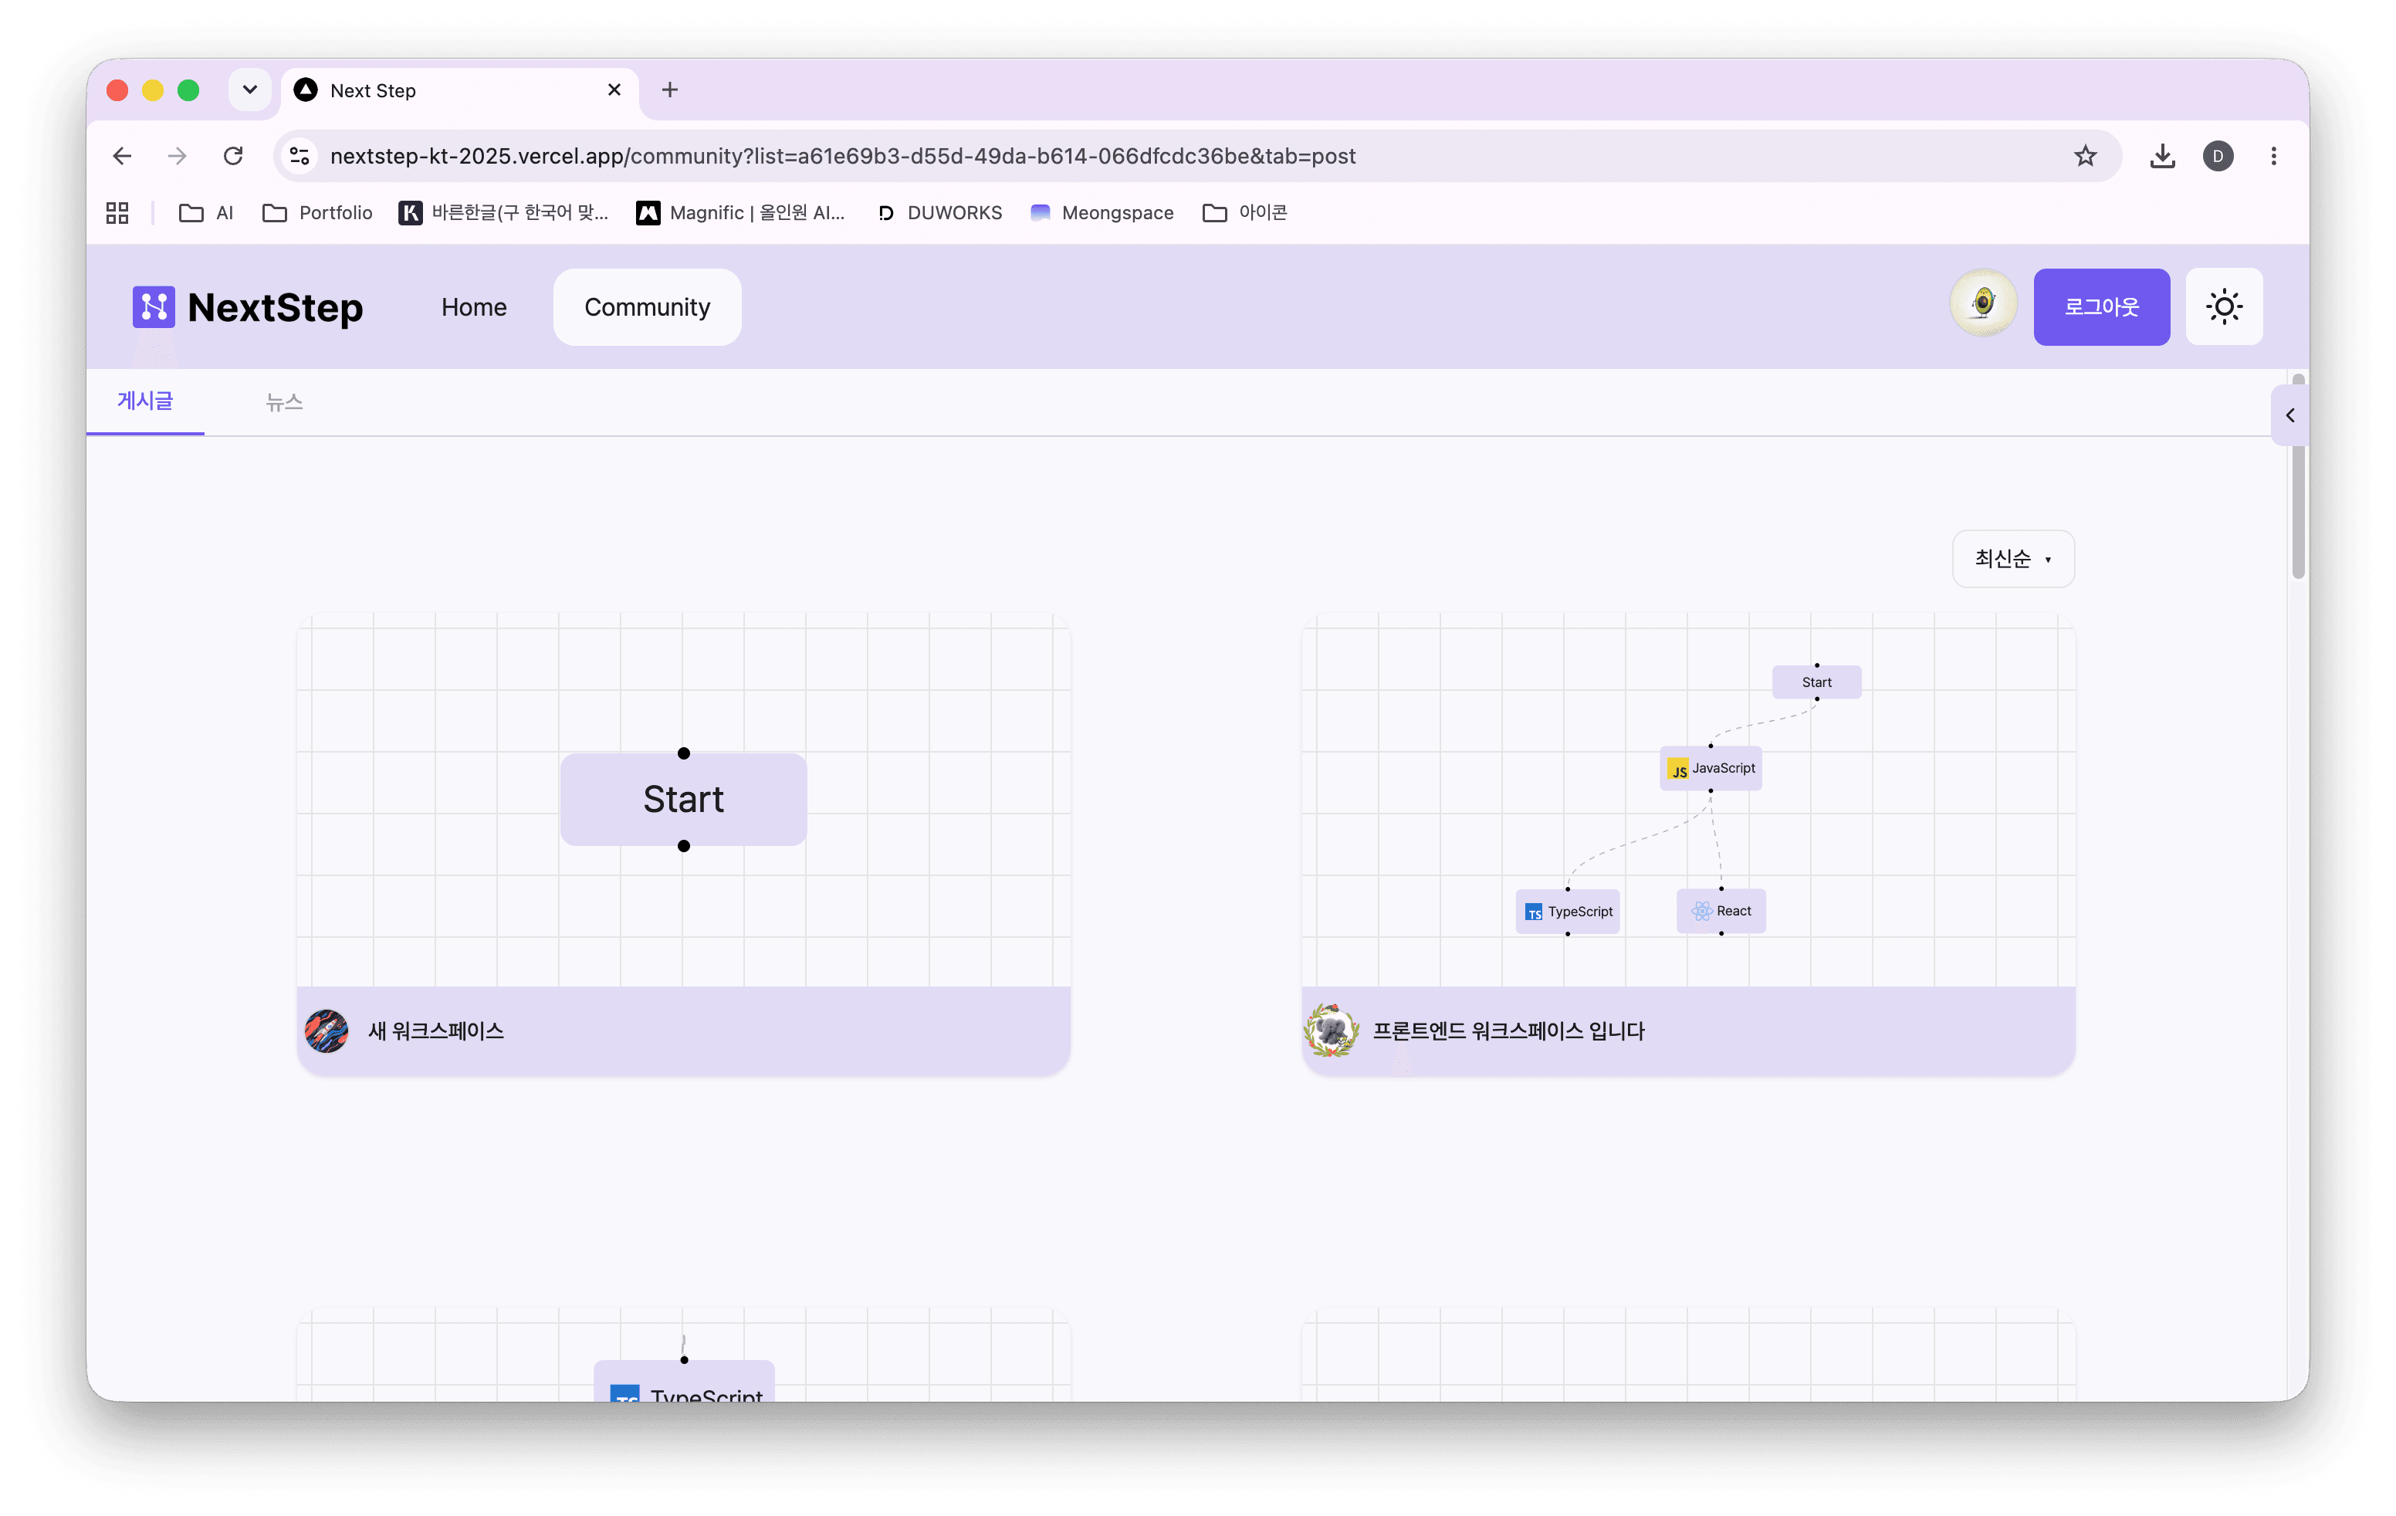Open the AI bookmarks folder
This screenshot has width=2396, height=1516.
[x=206, y=213]
